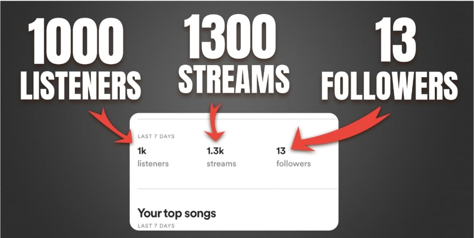This screenshot has height=238, width=474.
Task: Click the big 'STREAMS' headline text
Action: point(234,79)
